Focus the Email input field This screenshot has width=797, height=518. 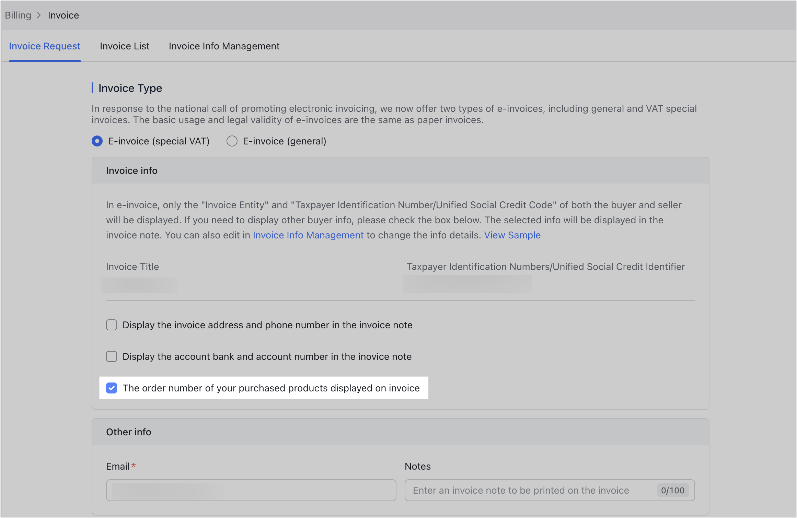tap(251, 490)
